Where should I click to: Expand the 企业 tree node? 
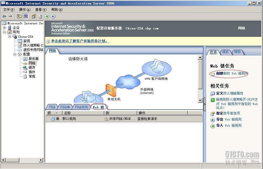tap(4, 28)
